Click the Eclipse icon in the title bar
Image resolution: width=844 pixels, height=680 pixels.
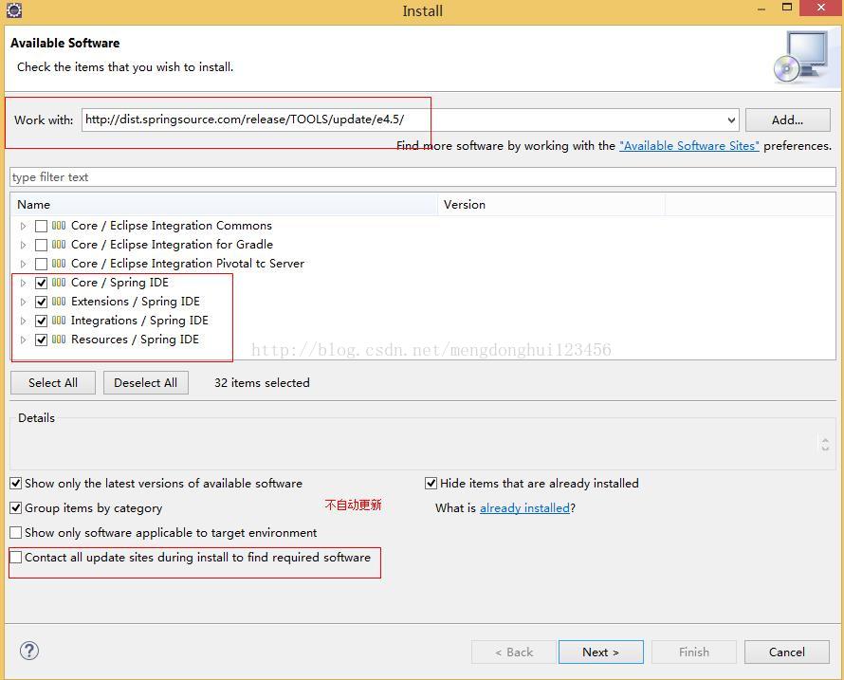(14, 9)
